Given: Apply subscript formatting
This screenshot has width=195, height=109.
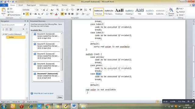Looking at the screenshot, I should click(39, 14).
